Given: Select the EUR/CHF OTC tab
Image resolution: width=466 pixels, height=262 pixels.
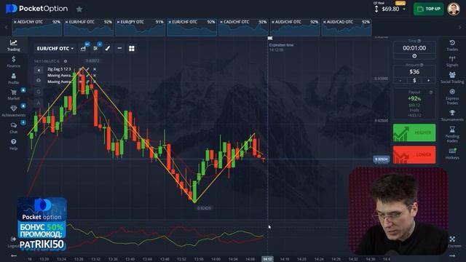Looking at the screenshot, I should tap(191, 28).
